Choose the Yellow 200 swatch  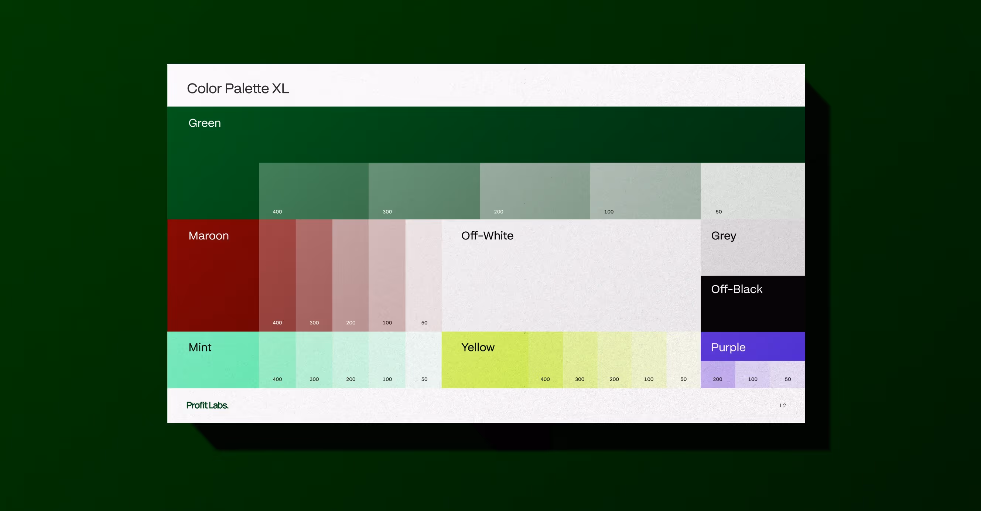pos(614,360)
